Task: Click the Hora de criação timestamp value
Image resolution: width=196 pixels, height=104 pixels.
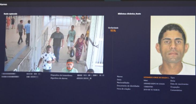Action: [x=152, y=90]
